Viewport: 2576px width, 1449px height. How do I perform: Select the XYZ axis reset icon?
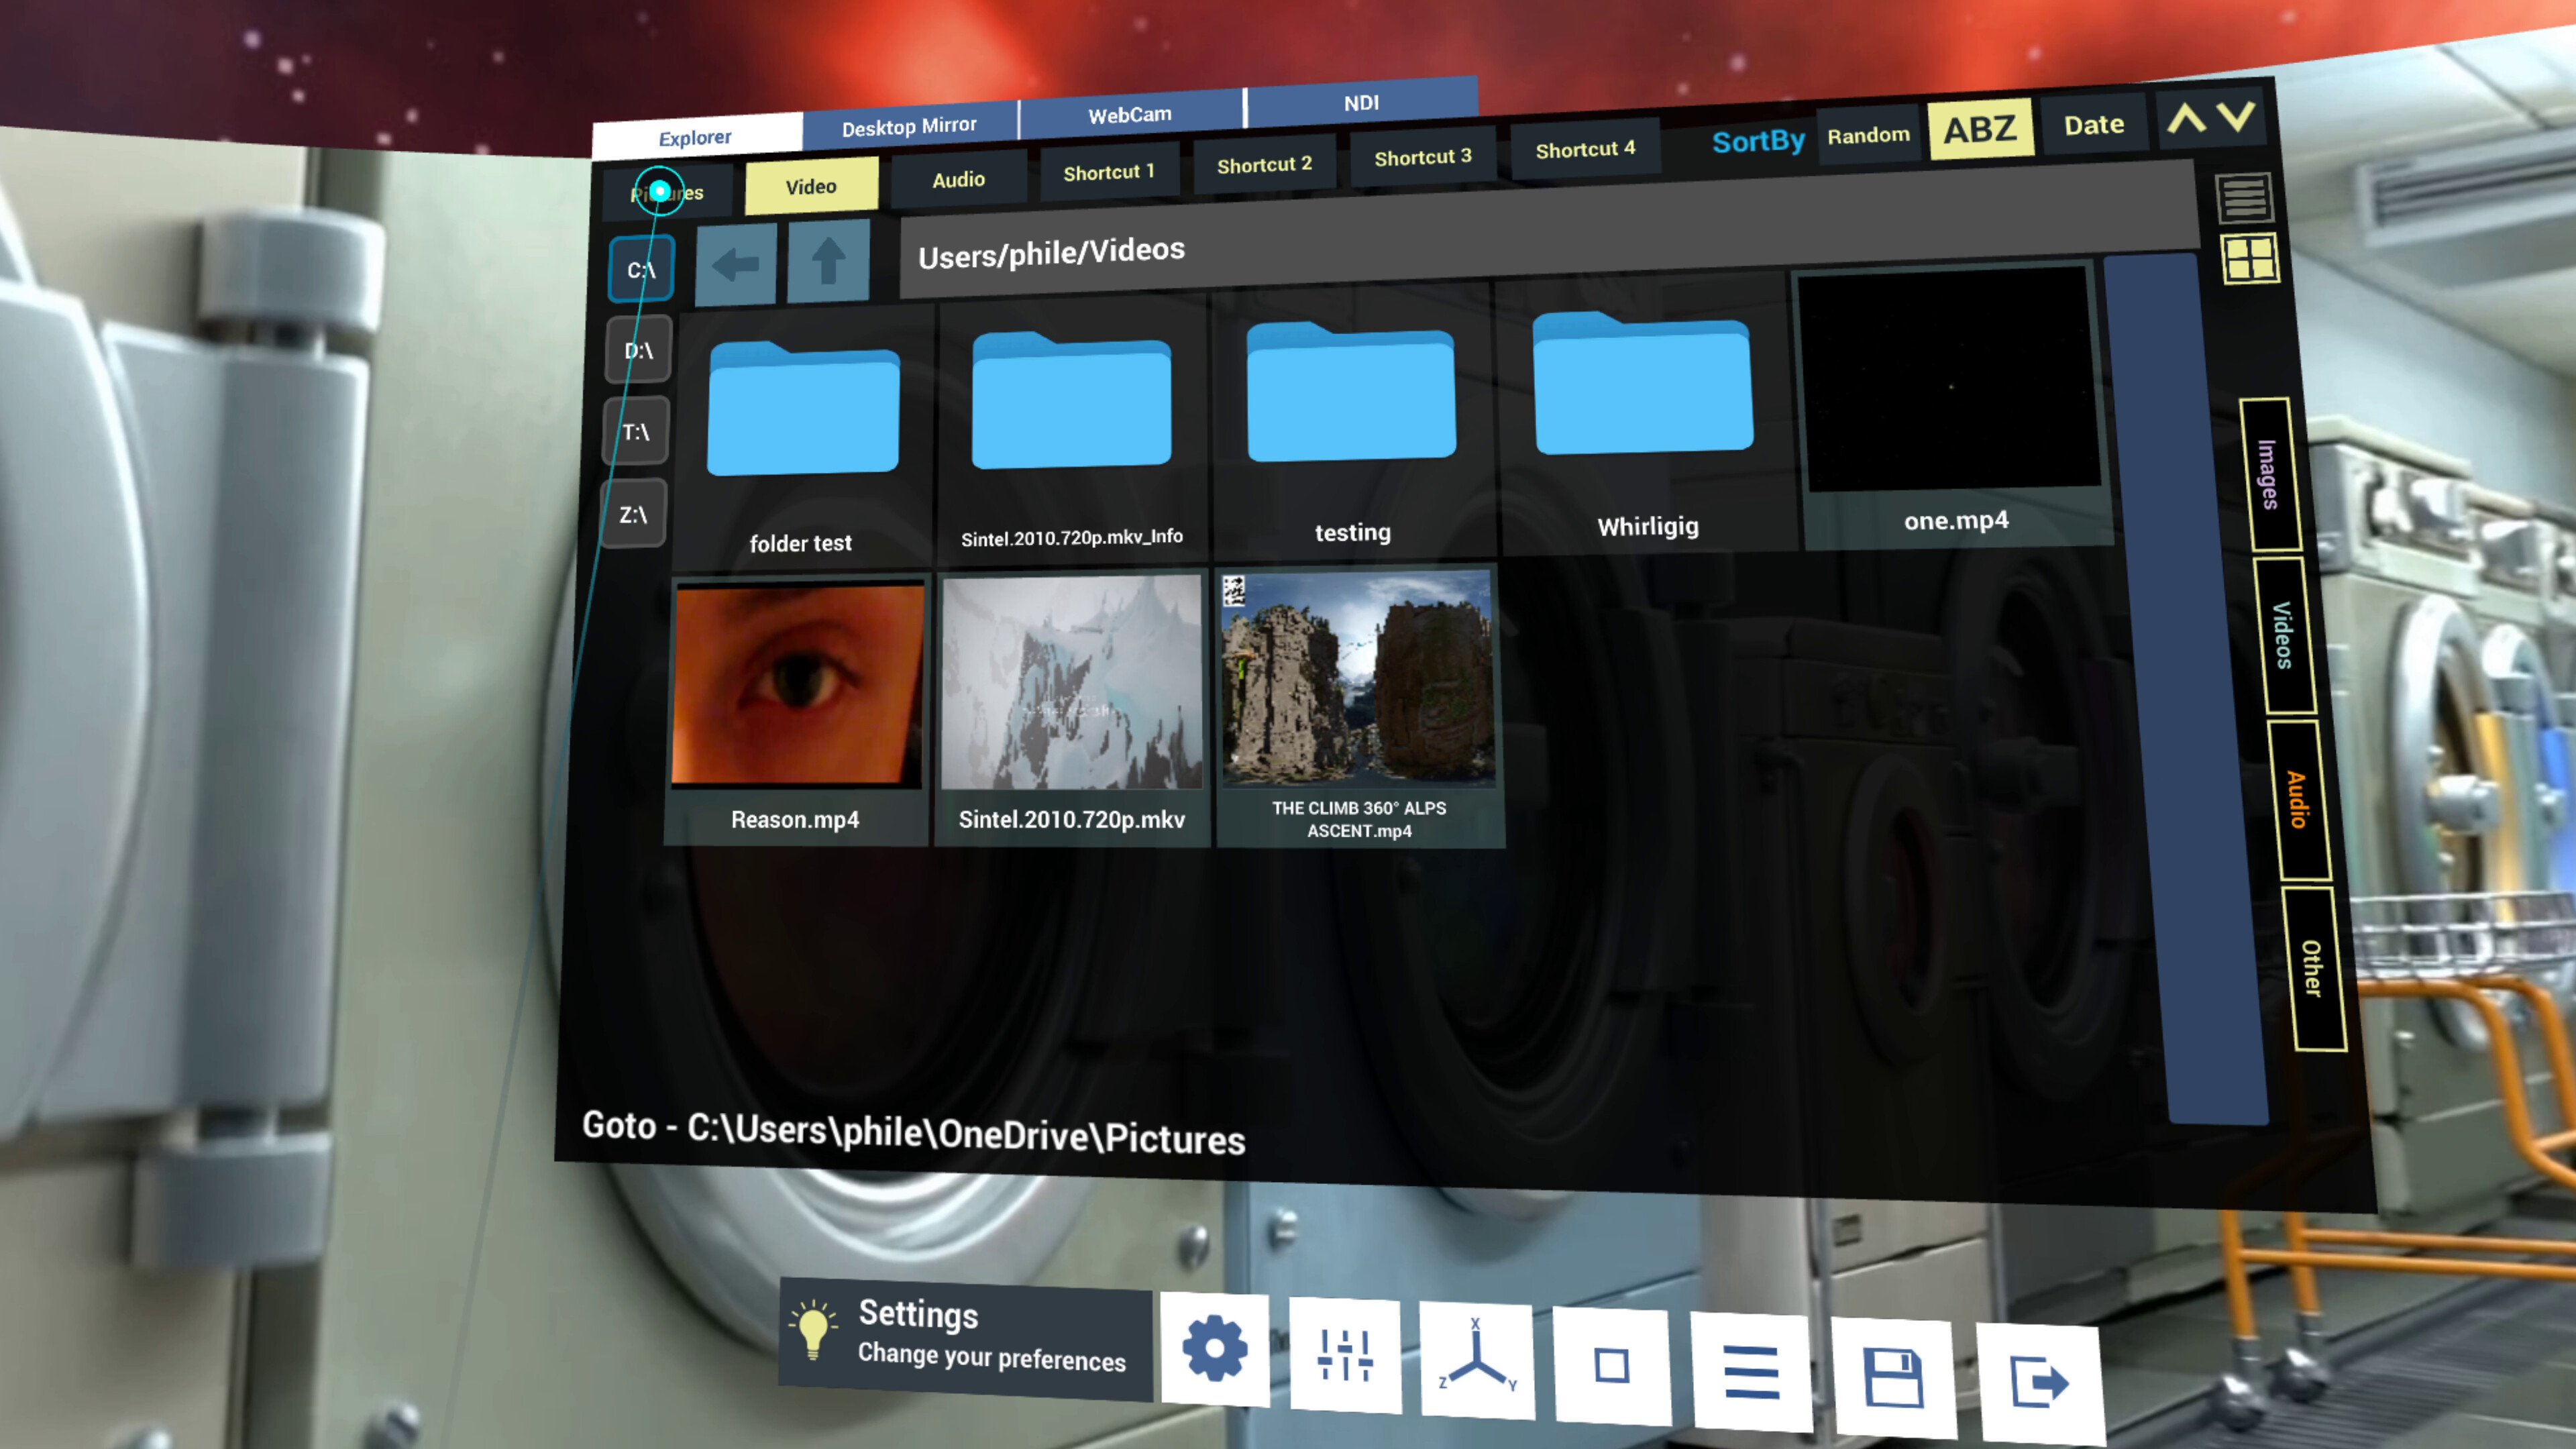pos(1477,1355)
